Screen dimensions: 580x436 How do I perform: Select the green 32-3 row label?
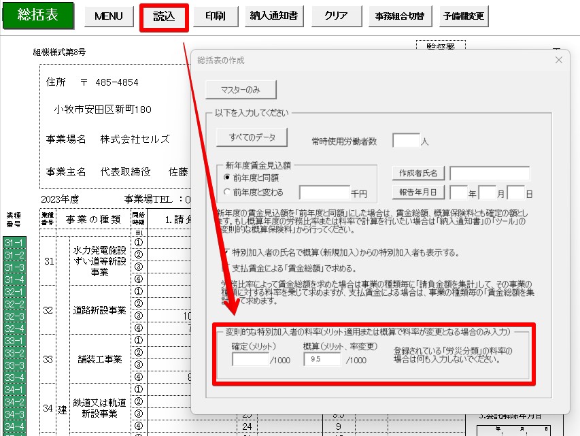click(x=14, y=316)
